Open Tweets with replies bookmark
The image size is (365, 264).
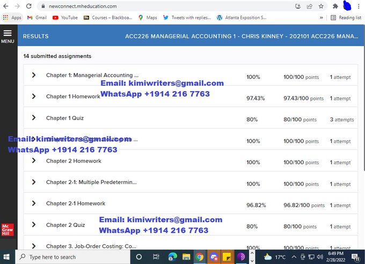pyautogui.click(x=187, y=18)
